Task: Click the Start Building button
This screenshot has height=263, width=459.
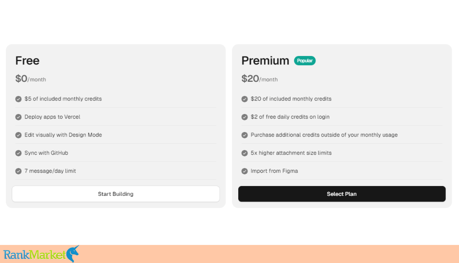Action: coord(116,194)
